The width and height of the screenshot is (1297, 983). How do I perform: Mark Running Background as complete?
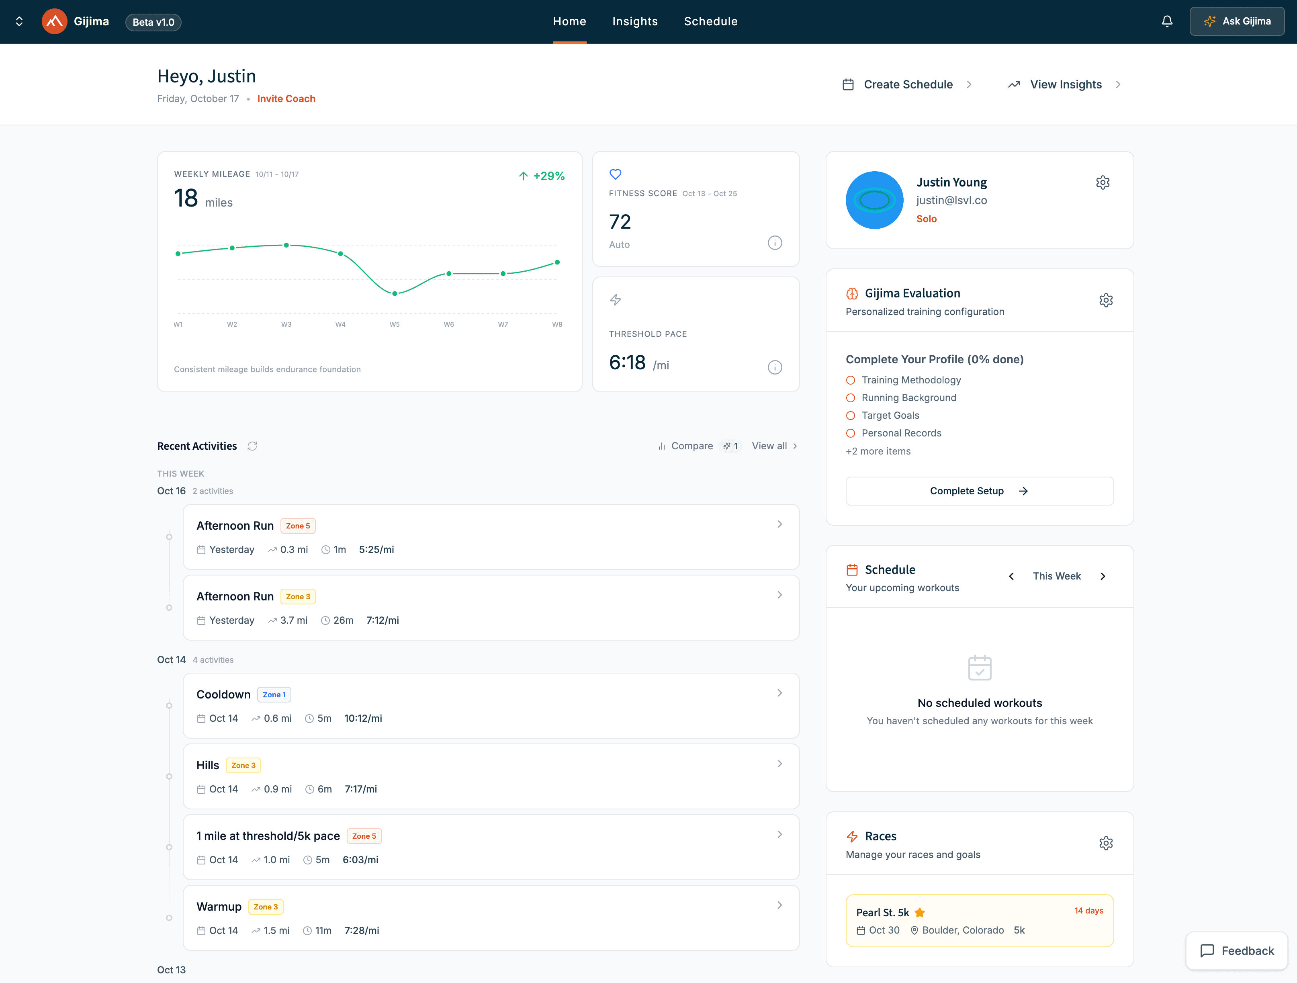[x=851, y=397]
